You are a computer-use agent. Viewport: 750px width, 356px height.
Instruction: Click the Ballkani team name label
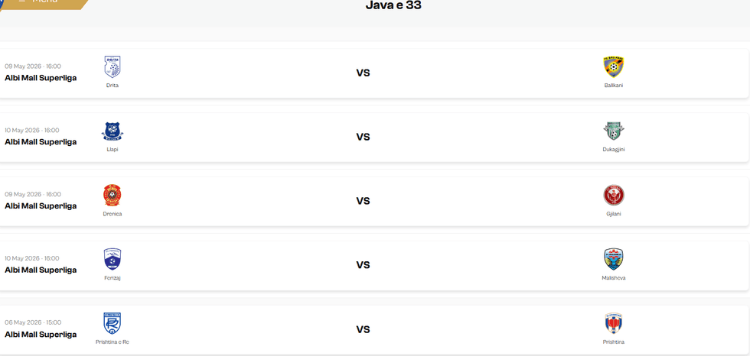(614, 86)
